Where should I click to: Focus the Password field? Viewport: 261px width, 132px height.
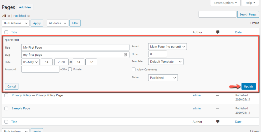point(40,69)
